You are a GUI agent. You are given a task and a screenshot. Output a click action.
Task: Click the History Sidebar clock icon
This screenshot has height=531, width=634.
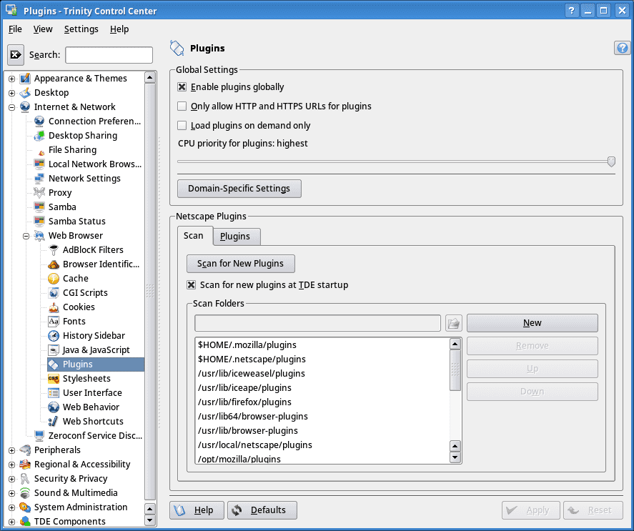(x=54, y=336)
